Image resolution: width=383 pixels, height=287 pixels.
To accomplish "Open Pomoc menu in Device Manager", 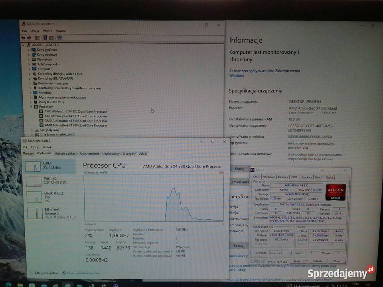I will (61, 31).
